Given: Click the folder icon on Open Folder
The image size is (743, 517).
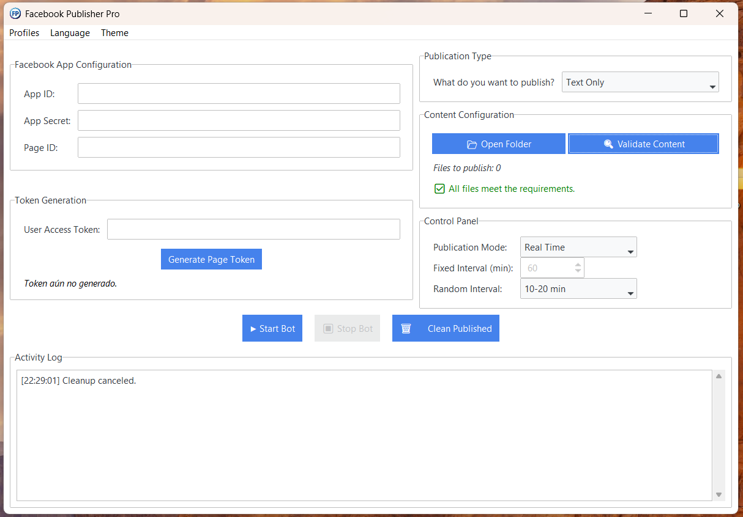Looking at the screenshot, I should click(471, 144).
